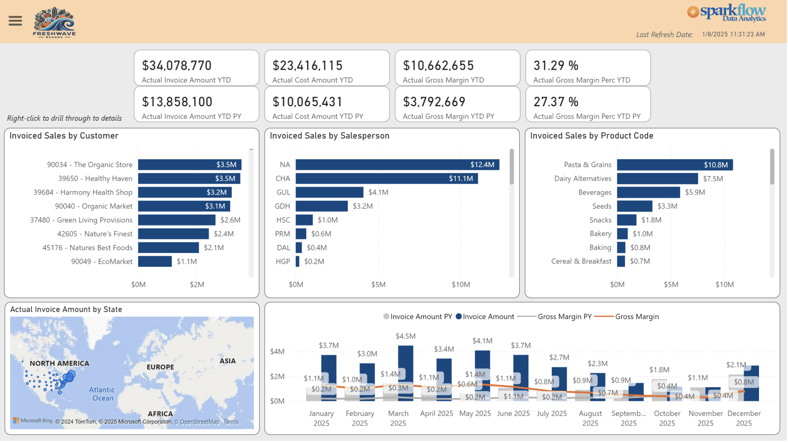
Task: Click Right-click to drill through hint text
Action: [64, 119]
